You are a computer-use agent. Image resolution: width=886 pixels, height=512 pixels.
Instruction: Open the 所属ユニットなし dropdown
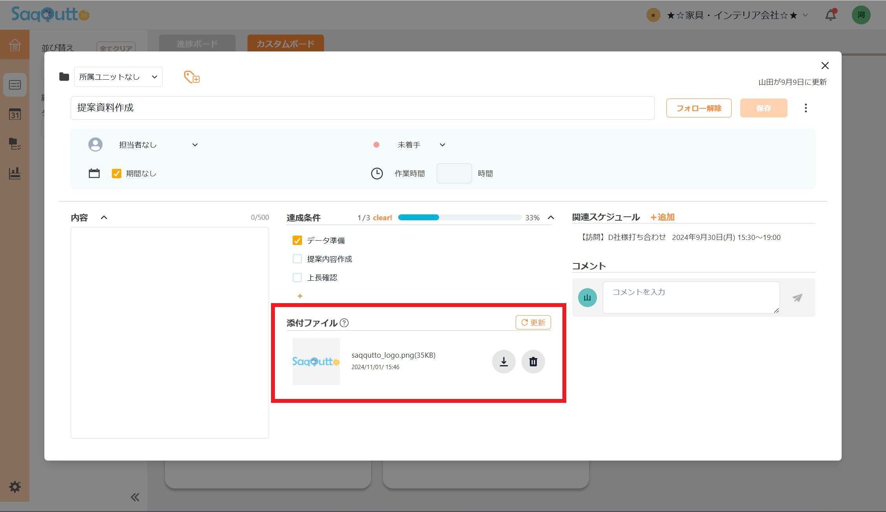(x=118, y=77)
